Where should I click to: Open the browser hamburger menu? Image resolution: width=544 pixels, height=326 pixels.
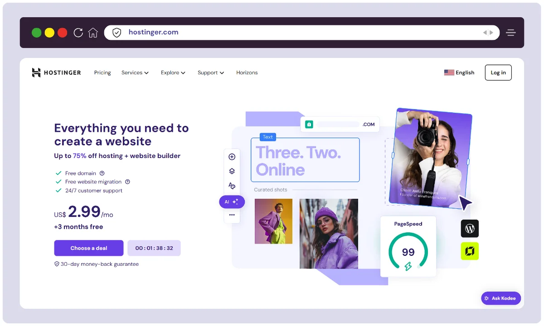[x=511, y=33]
